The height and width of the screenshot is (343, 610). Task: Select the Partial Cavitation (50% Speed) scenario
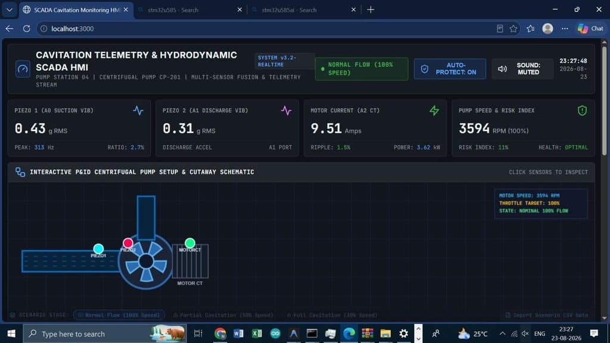(223, 315)
